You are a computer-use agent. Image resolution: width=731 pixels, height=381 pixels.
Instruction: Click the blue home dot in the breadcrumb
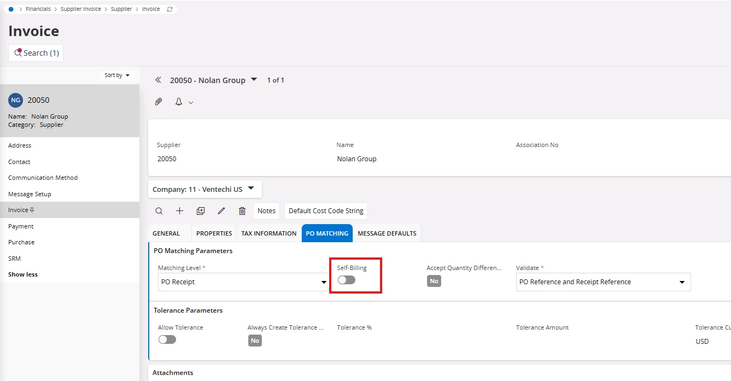tap(11, 9)
